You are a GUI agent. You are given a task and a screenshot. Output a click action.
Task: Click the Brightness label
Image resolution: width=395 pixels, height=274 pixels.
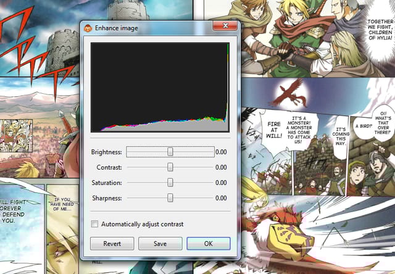pyautogui.click(x=107, y=152)
